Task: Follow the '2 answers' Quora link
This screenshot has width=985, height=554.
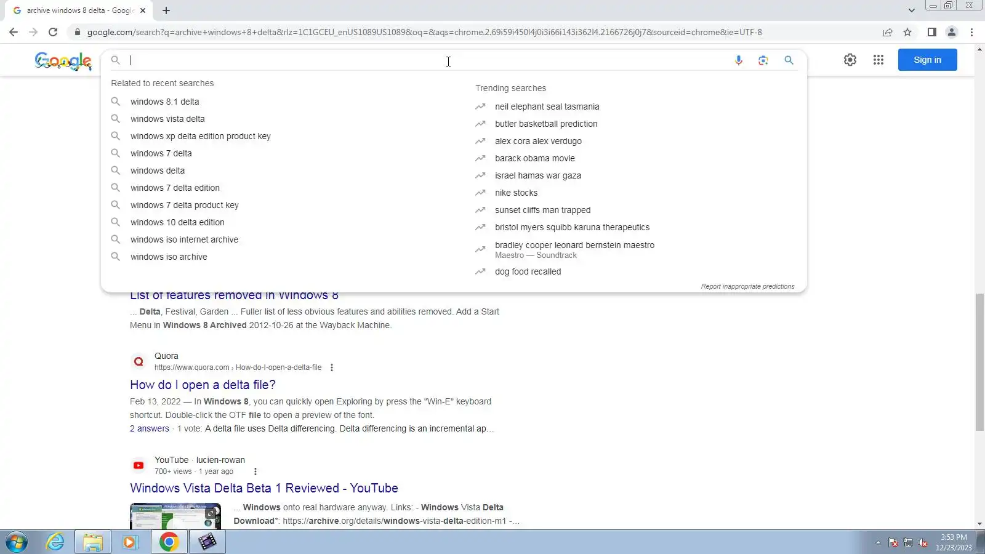Action: (x=150, y=428)
